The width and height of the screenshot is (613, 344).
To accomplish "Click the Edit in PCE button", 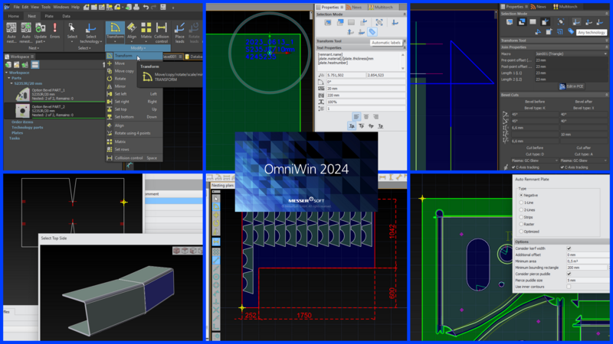I will [x=571, y=86].
